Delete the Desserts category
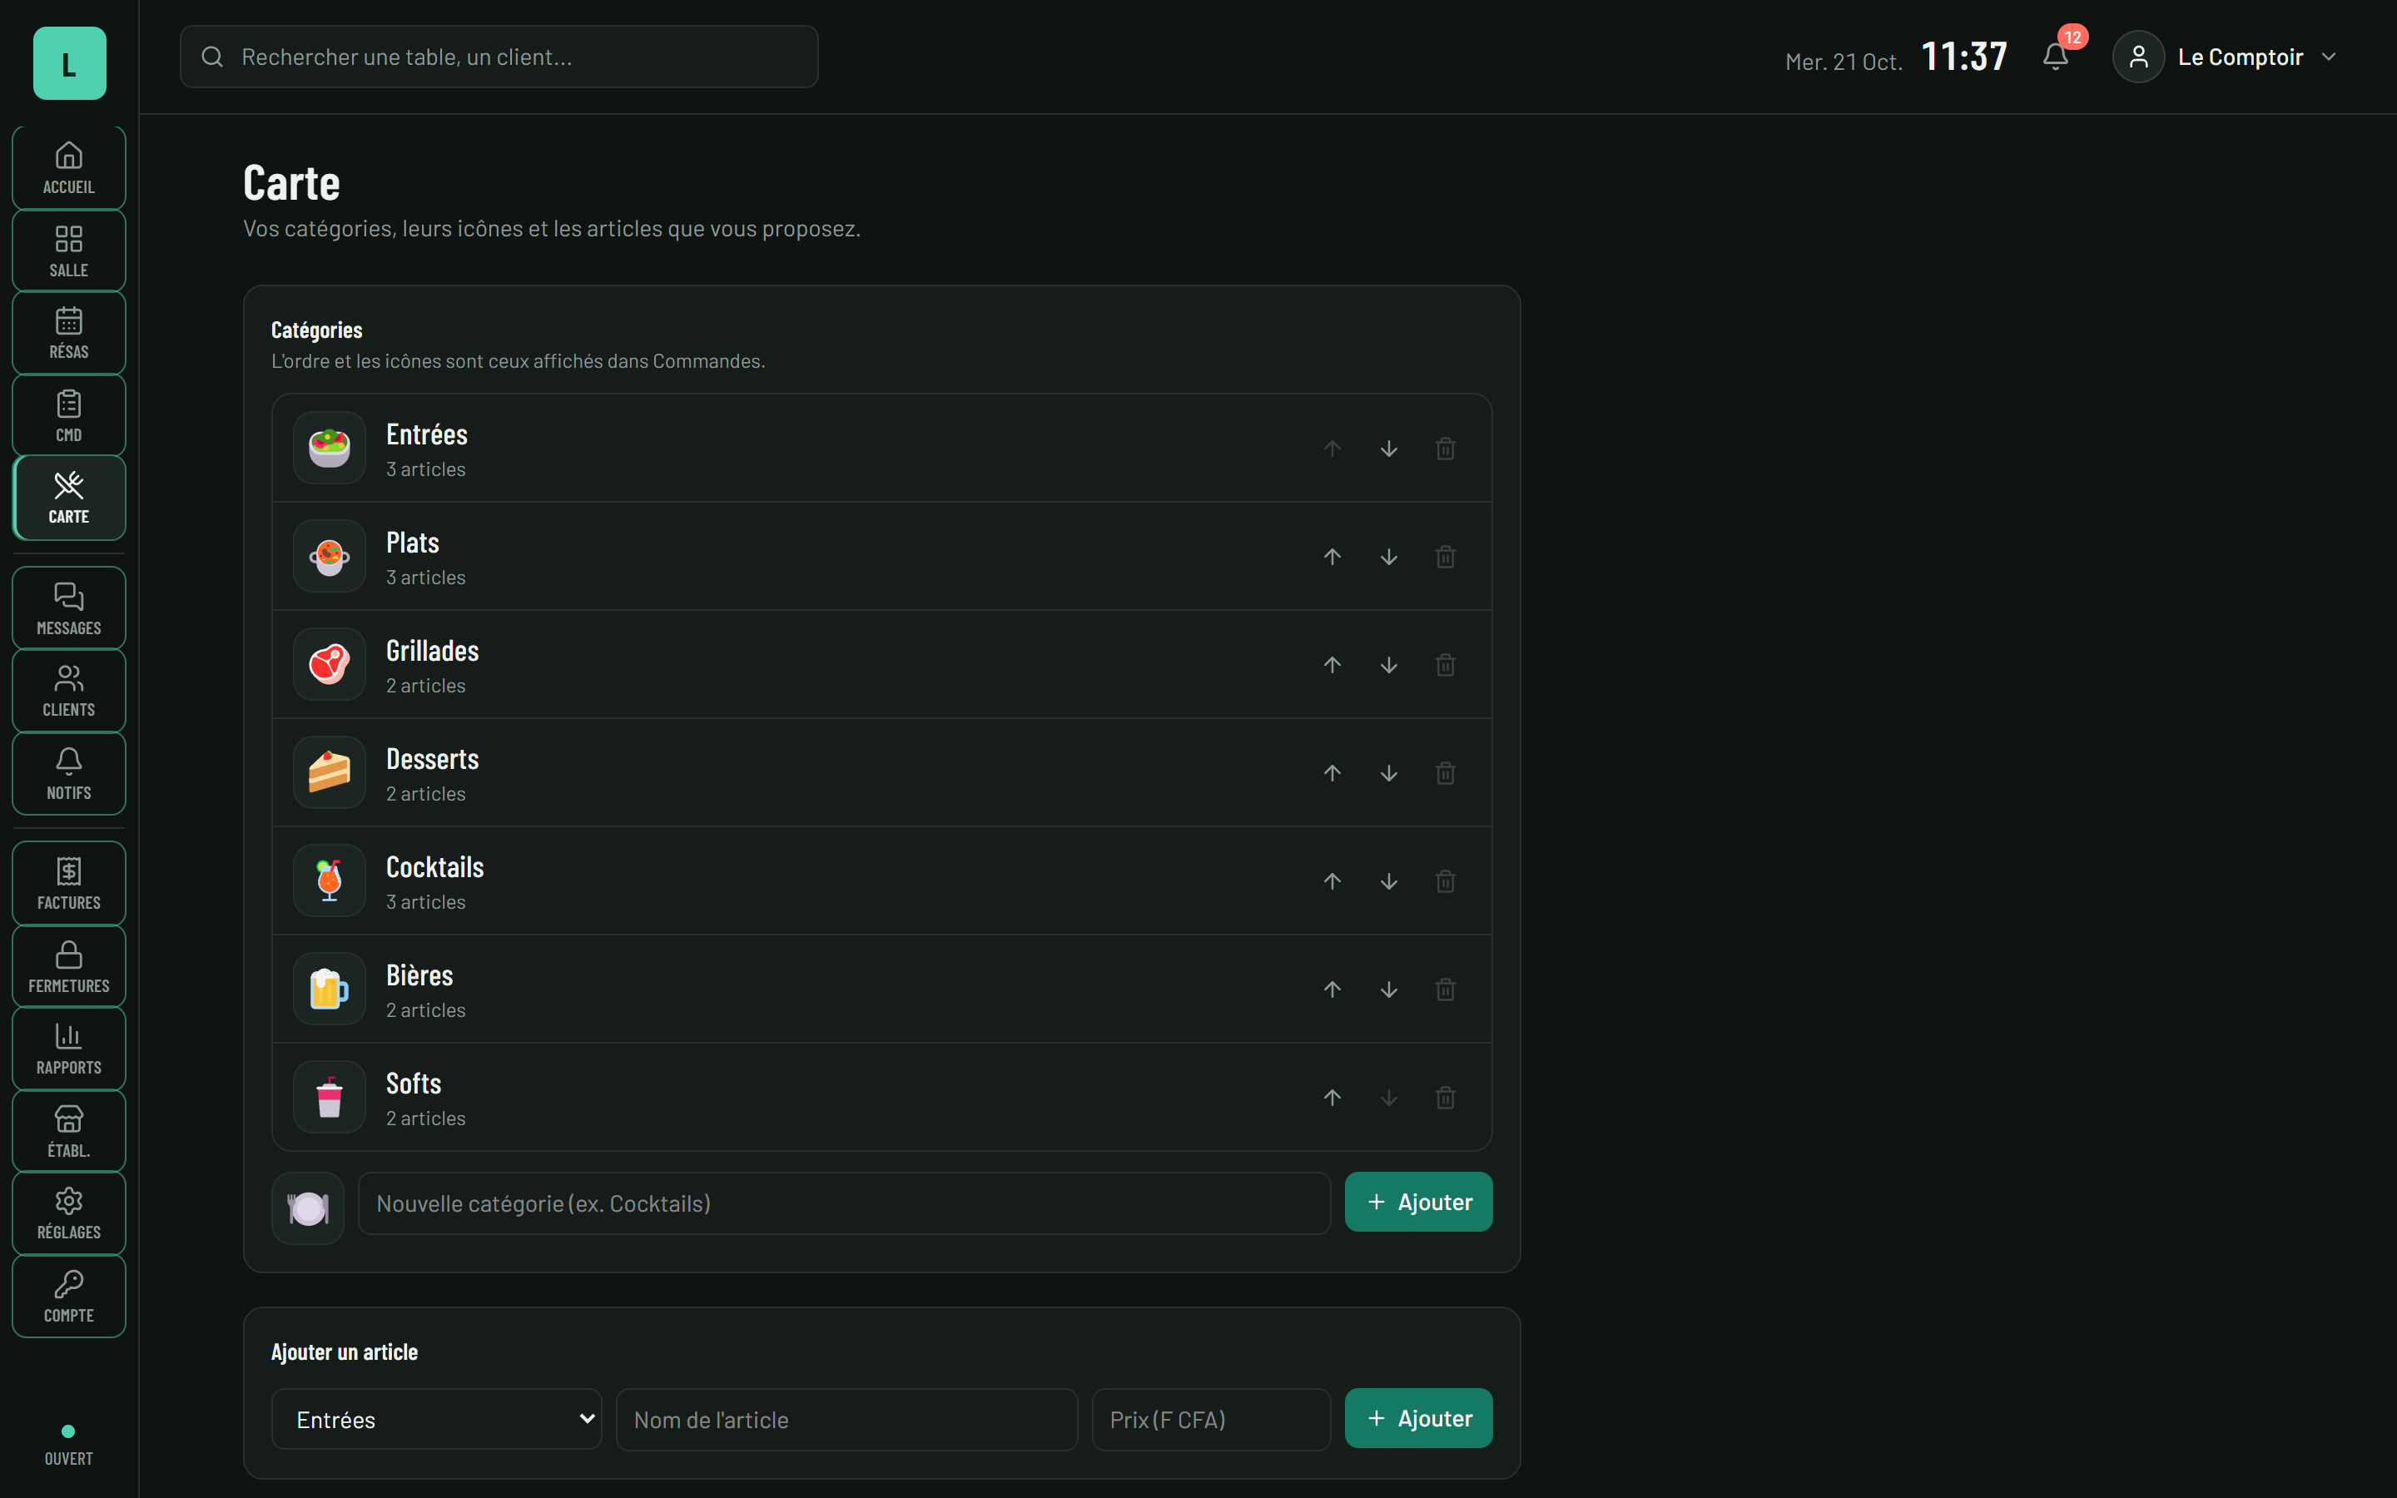 (x=1445, y=773)
